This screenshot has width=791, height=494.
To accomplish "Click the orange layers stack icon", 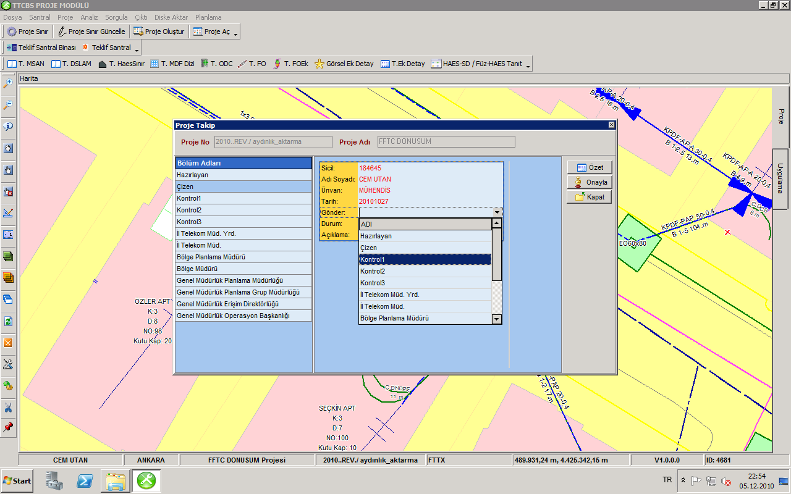I will [x=8, y=277].
